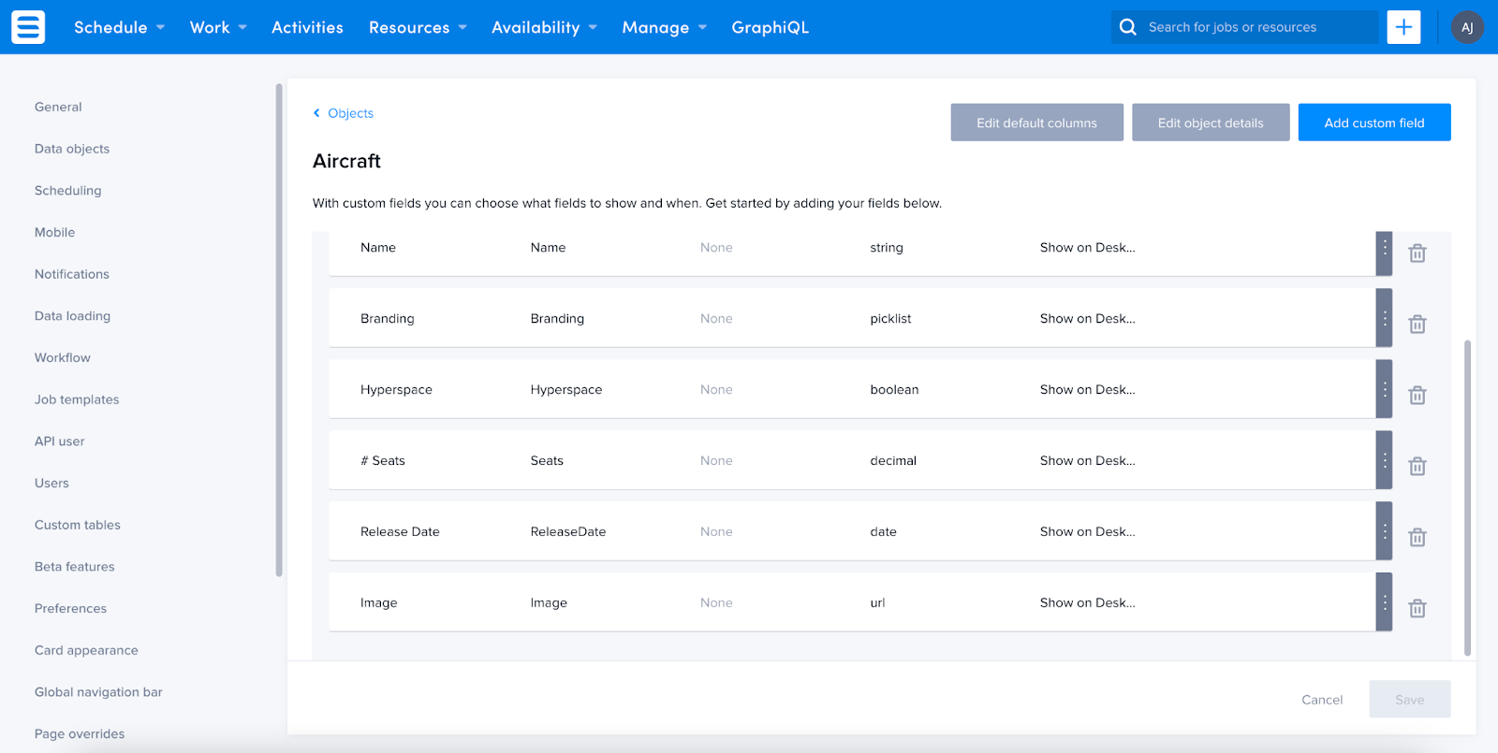The image size is (1498, 753).
Task: Delete the Release Date field row
Action: (1417, 538)
